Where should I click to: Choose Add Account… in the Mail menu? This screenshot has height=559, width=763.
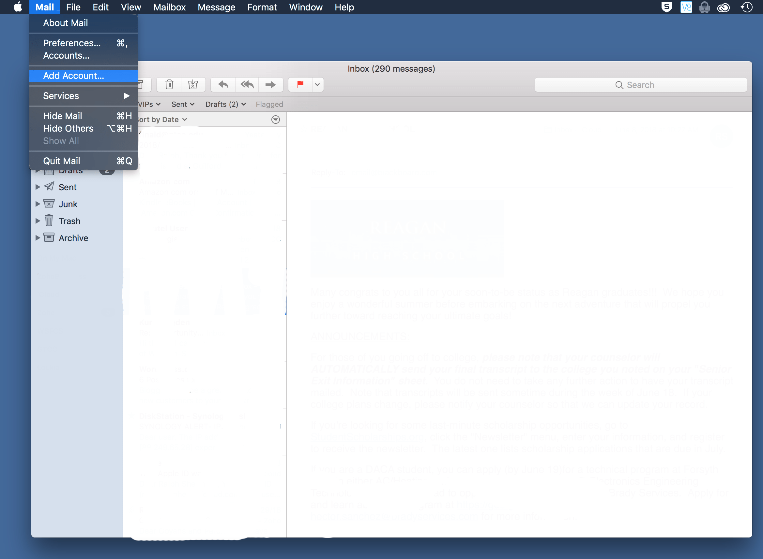point(84,76)
